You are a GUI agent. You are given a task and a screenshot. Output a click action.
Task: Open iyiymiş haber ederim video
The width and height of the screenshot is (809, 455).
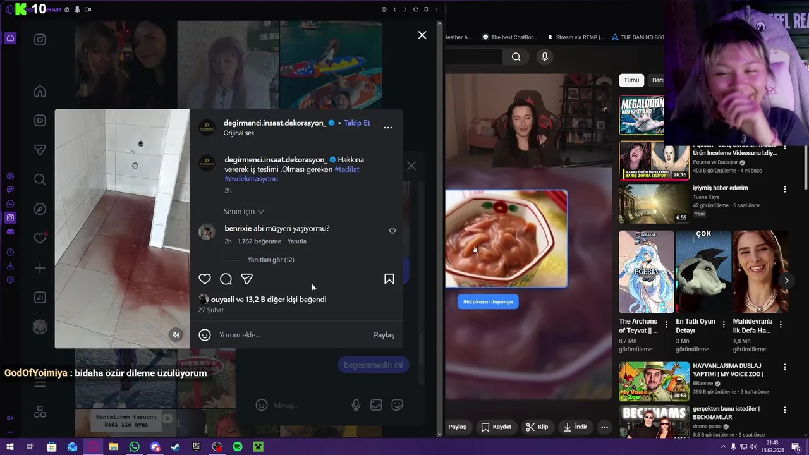pyautogui.click(x=720, y=188)
